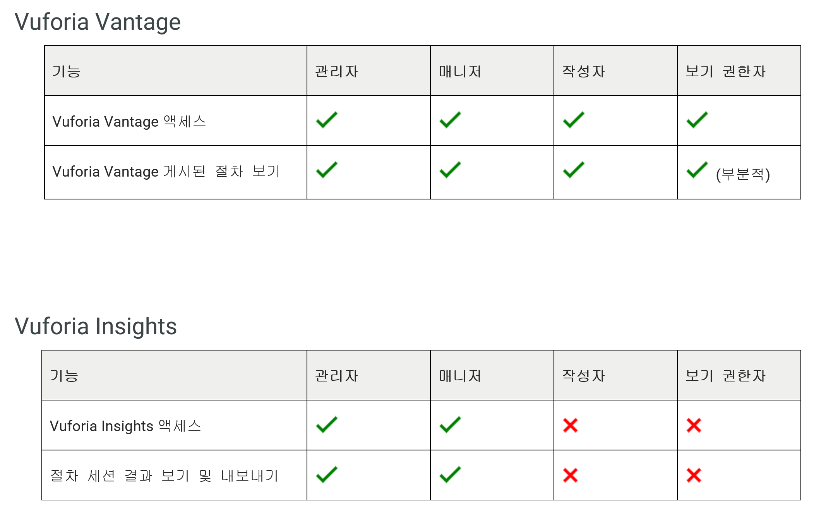Select the Vuforia Insights heading
The image size is (814, 512).
click(96, 326)
